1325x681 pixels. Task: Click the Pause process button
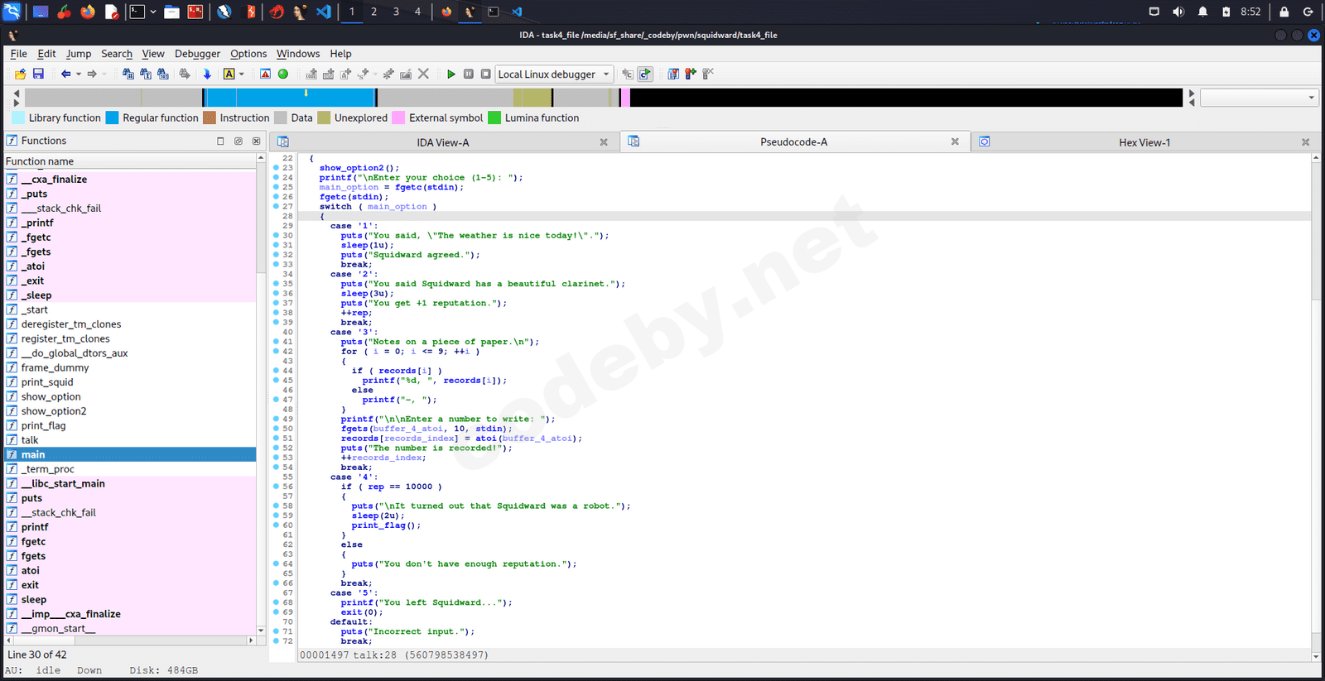click(469, 74)
